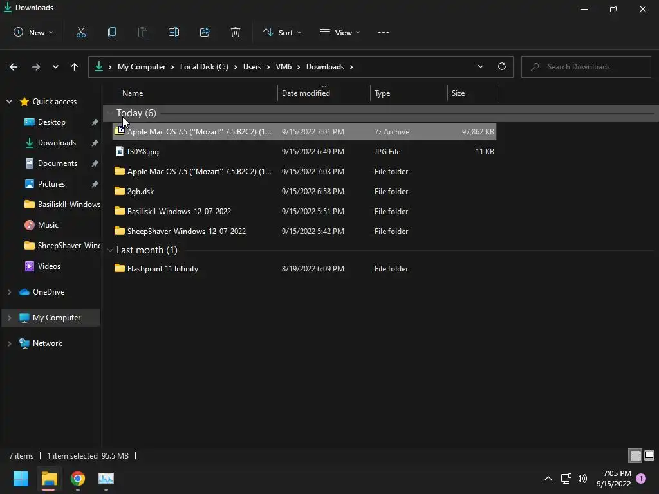Click the Cut scissors icon

[80, 32]
